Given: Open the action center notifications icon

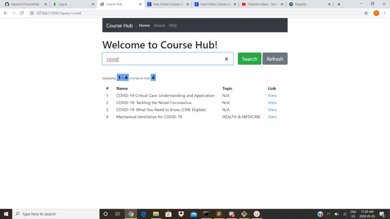Looking at the screenshot, I should tap(382, 214).
